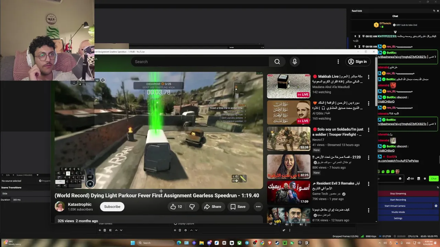Viewport: 440px width, 247px height.
Task: Pop out the feed kick dock
Action: pos(434,11)
